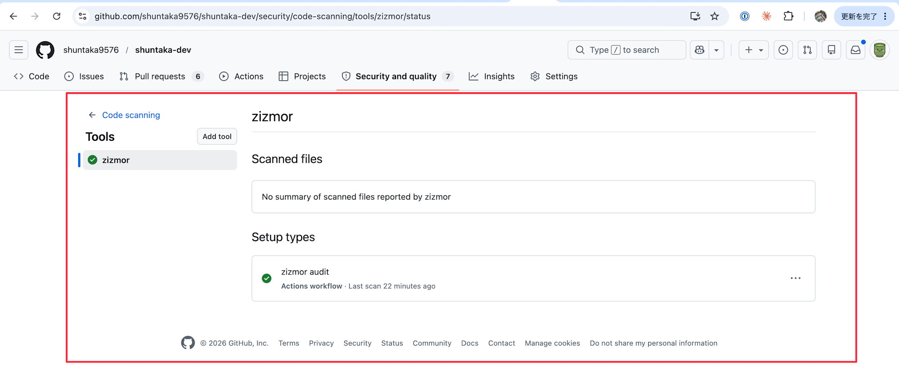Switch to the Actions tab
The width and height of the screenshot is (899, 373).
point(241,76)
